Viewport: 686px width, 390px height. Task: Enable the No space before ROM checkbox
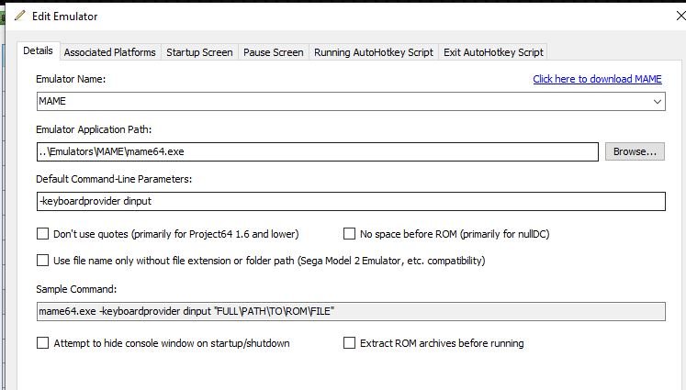349,234
